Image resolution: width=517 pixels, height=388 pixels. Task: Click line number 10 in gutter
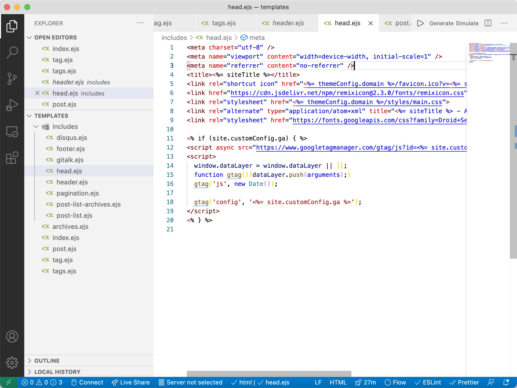(170, 129)
